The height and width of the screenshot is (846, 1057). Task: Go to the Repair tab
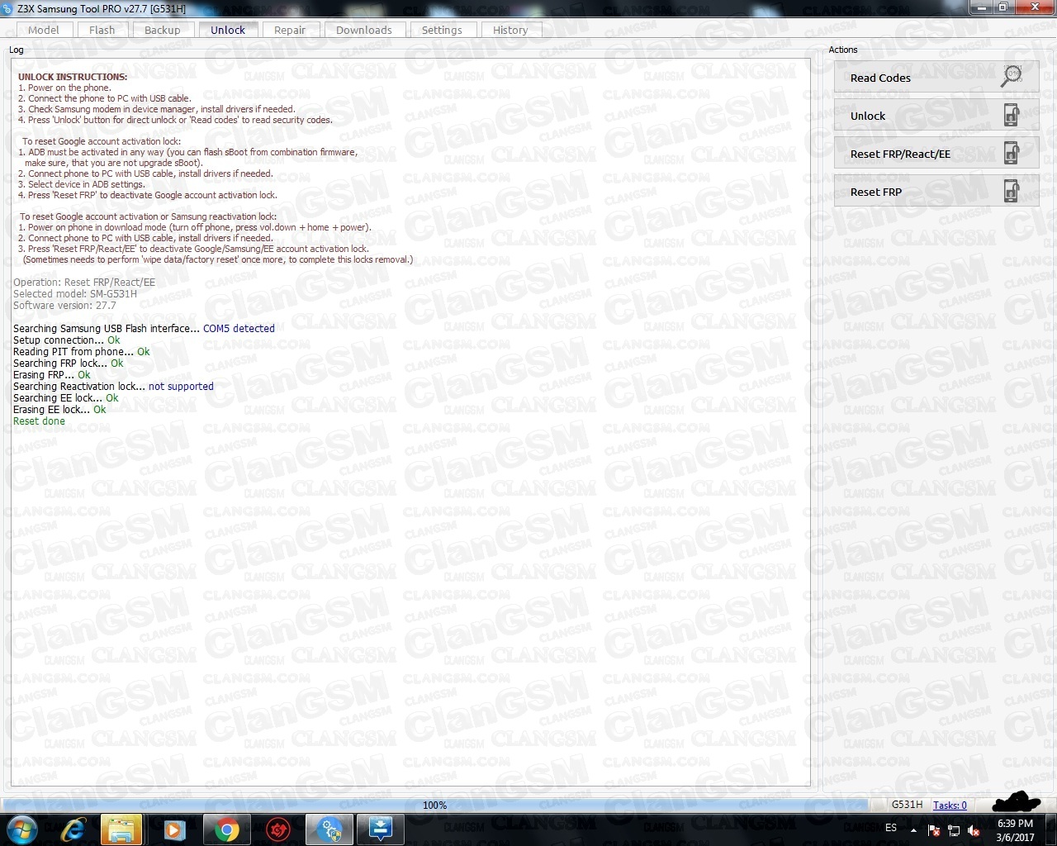(x=290, y=30)
